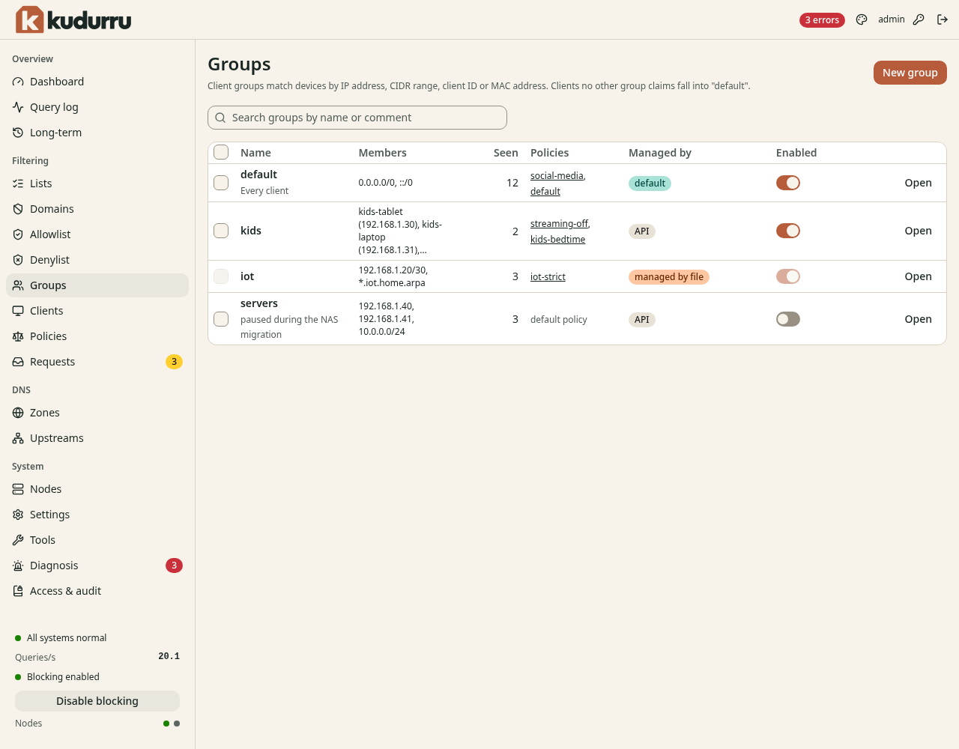Click the Zones globe icon

click(x=18, y=413)
